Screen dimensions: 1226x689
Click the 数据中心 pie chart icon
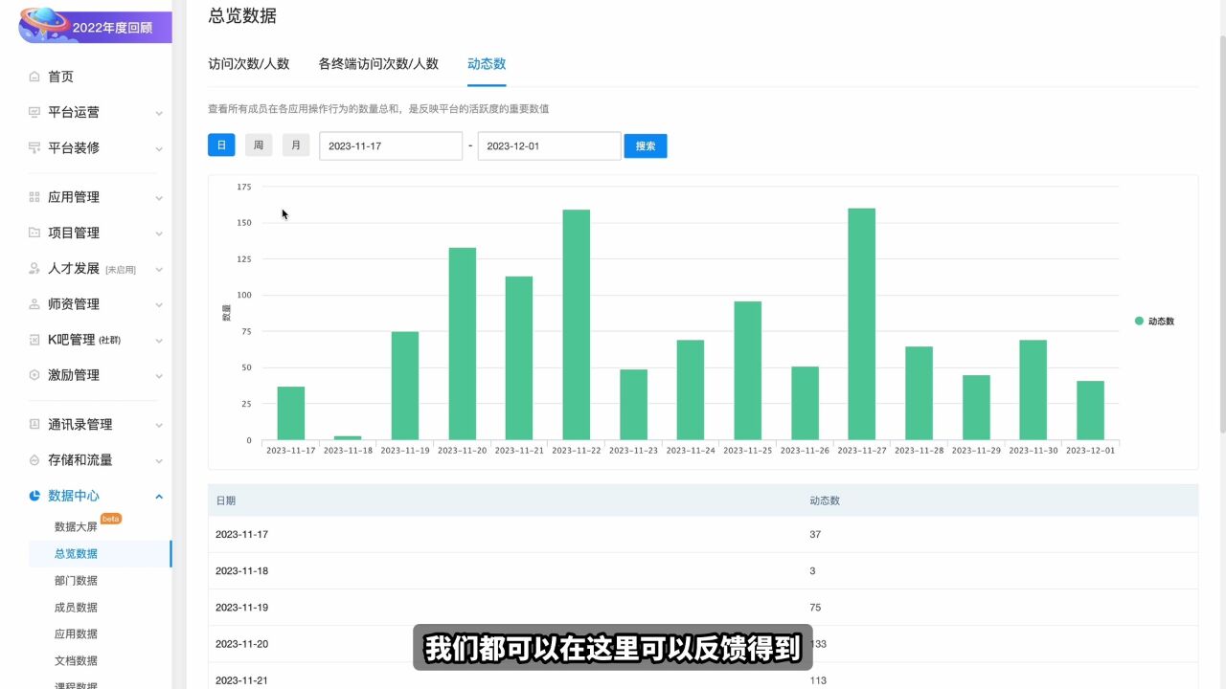[34, 496]
